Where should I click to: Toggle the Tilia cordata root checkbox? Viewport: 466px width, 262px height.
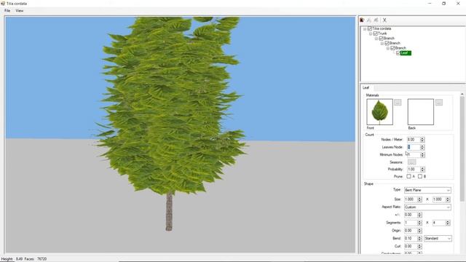370,28
